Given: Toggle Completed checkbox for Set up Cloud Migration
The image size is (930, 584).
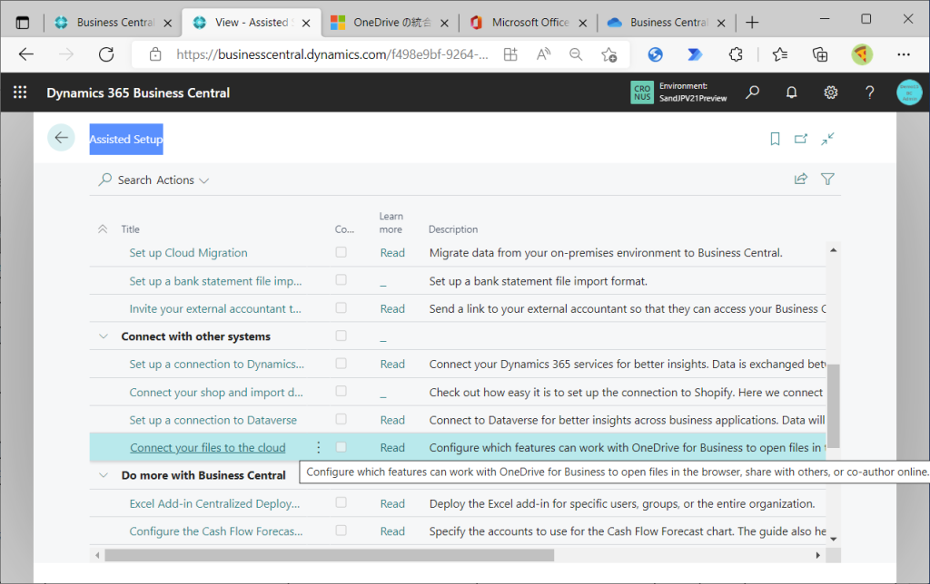Looking at the screenshot, I should click(341, 252).
